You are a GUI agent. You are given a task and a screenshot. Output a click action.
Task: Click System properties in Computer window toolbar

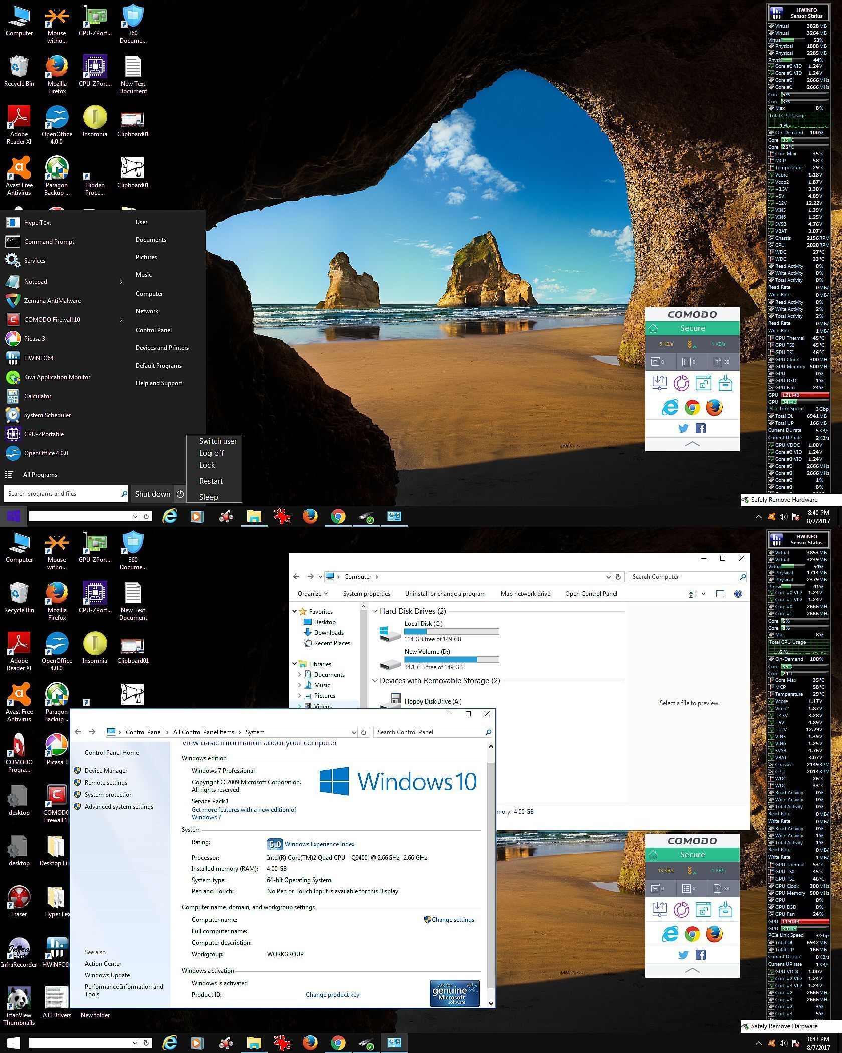(367, 594)
